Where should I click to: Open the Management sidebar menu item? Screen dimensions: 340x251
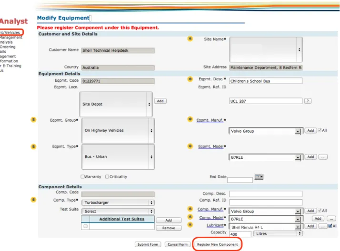(11, 38)
